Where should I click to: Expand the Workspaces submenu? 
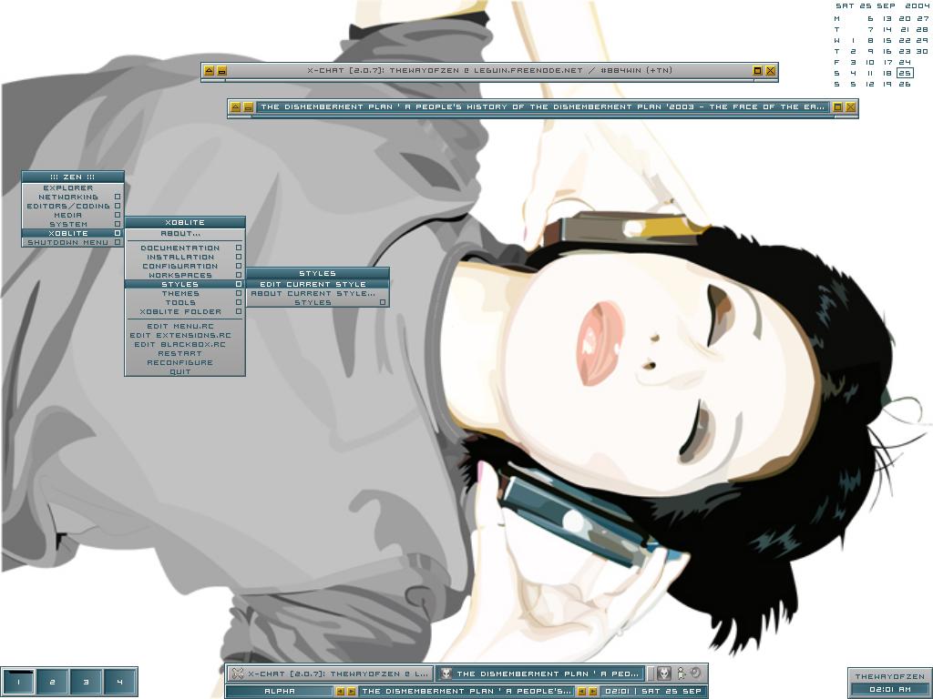point(184,275)
